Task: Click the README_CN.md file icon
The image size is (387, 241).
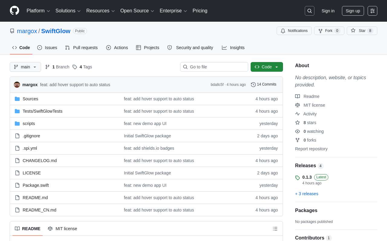Action: coord(17,210)
